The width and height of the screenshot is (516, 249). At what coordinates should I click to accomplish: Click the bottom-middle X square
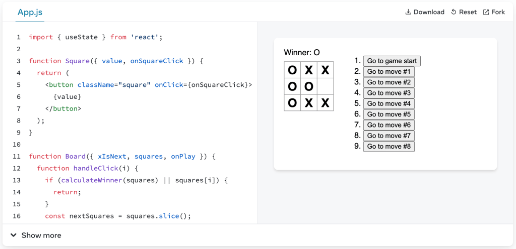[x=309, y=102]
